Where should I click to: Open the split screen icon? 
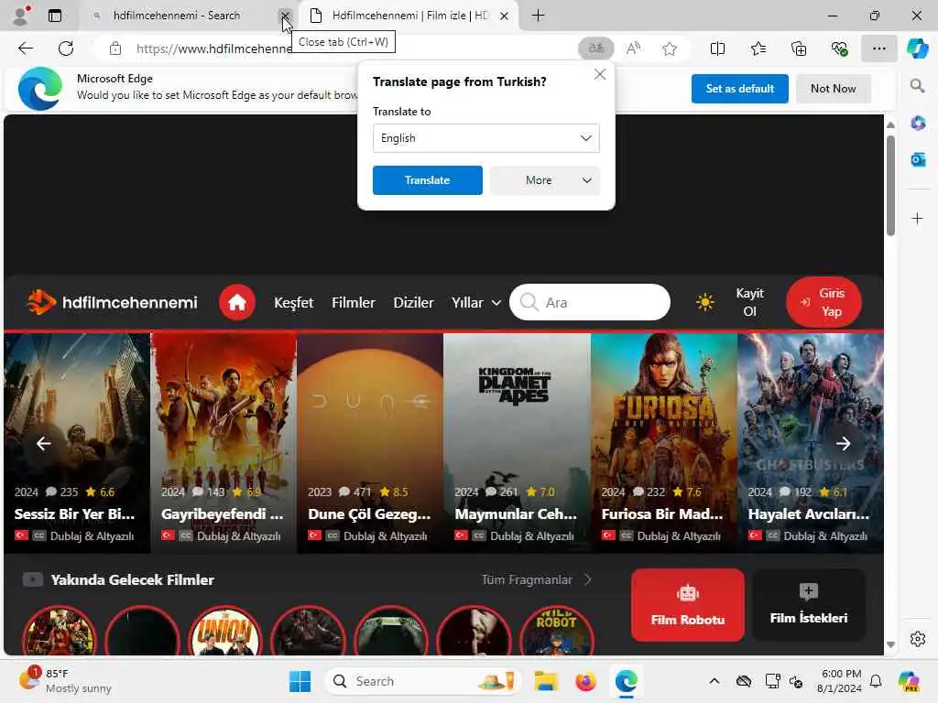[x=717, y=49]
